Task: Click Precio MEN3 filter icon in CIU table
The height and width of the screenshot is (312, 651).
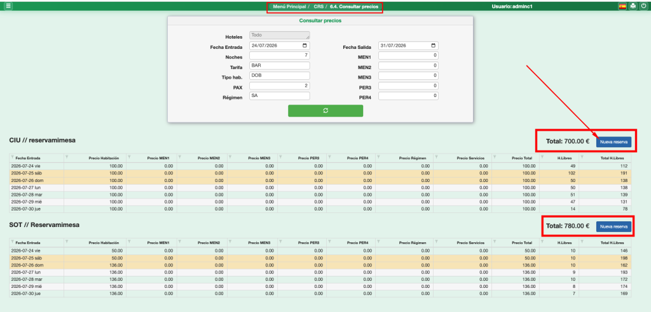Action: coord(230,157)
